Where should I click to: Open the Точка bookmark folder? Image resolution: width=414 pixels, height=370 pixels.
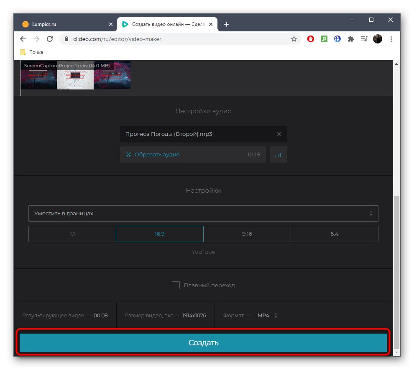(x=30, y=52)
